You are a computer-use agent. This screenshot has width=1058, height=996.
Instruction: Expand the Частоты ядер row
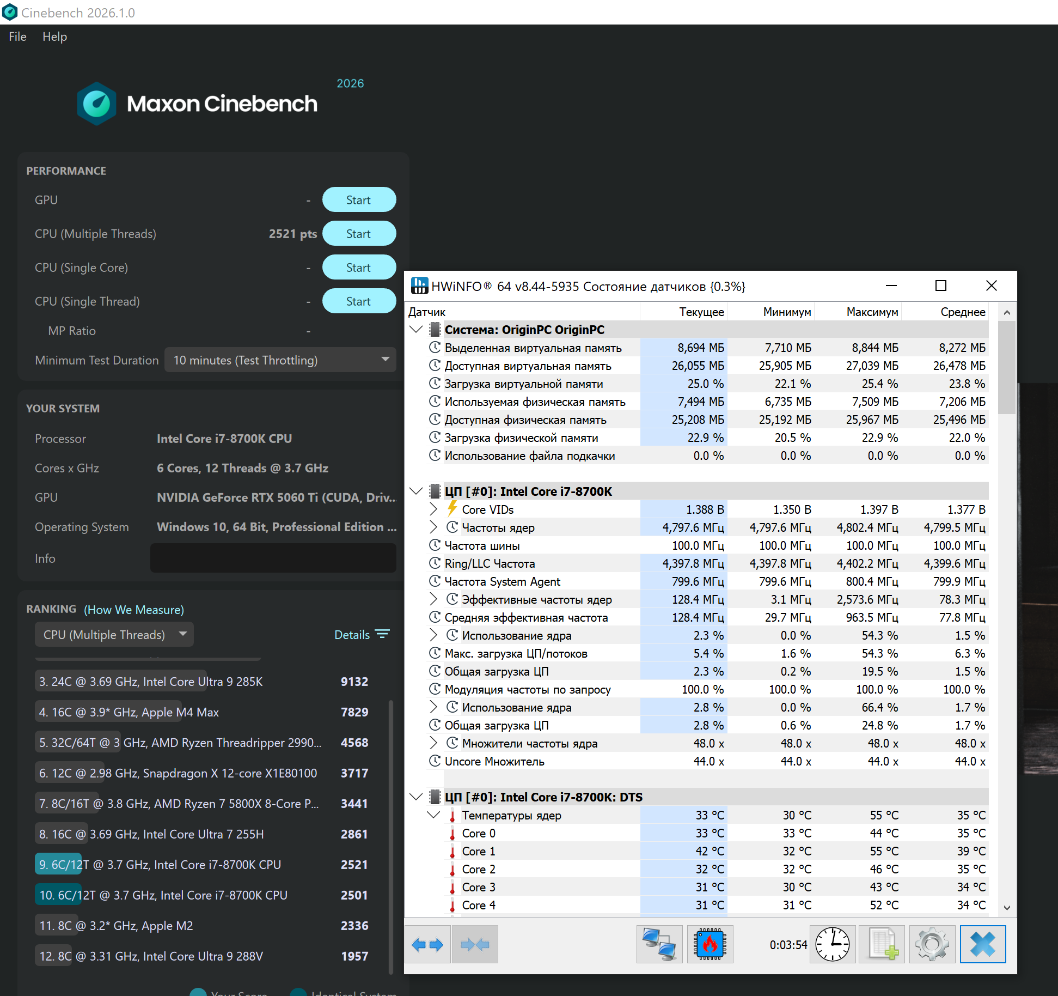[433, 527]
